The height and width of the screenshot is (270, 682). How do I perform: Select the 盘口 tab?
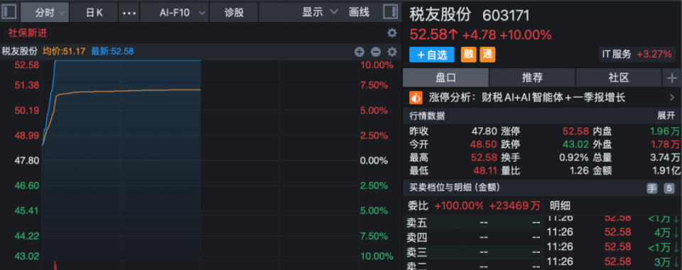click(x=446, y=78)
